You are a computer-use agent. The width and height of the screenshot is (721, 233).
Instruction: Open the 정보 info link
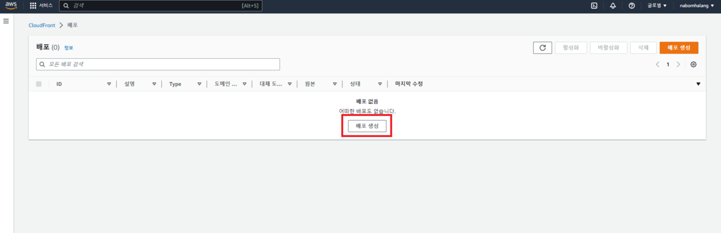click(68, 47)
